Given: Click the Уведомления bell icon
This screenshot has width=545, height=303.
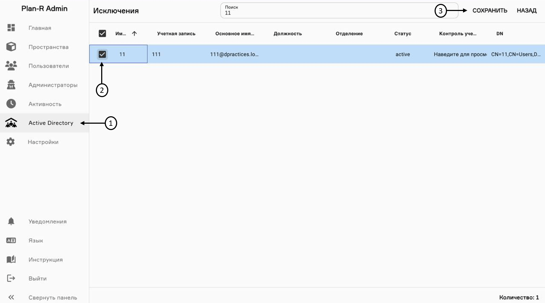Looking at the screenshot, I should point(11,221).
